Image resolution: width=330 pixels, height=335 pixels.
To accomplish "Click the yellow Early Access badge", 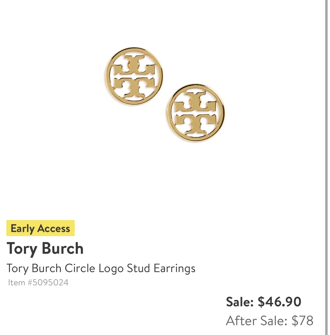I will coord(40,228).
